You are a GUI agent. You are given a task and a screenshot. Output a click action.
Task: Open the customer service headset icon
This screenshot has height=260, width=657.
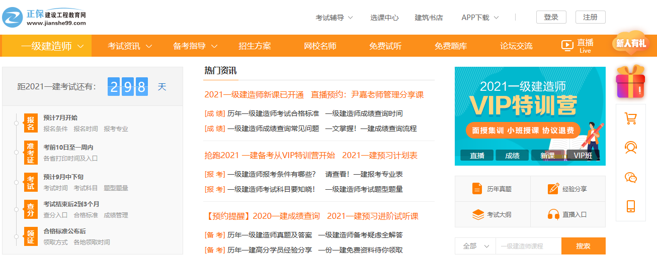630,148
